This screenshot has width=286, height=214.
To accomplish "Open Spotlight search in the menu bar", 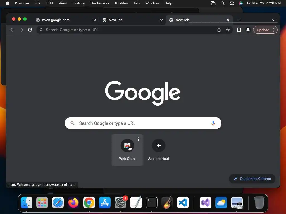I will click(223, 3).
